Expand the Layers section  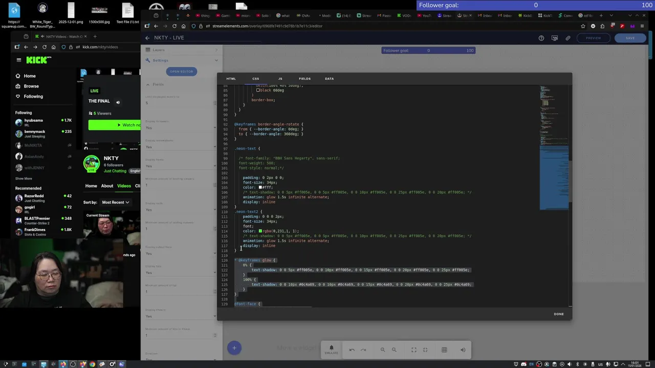click(x=181, y=50)
